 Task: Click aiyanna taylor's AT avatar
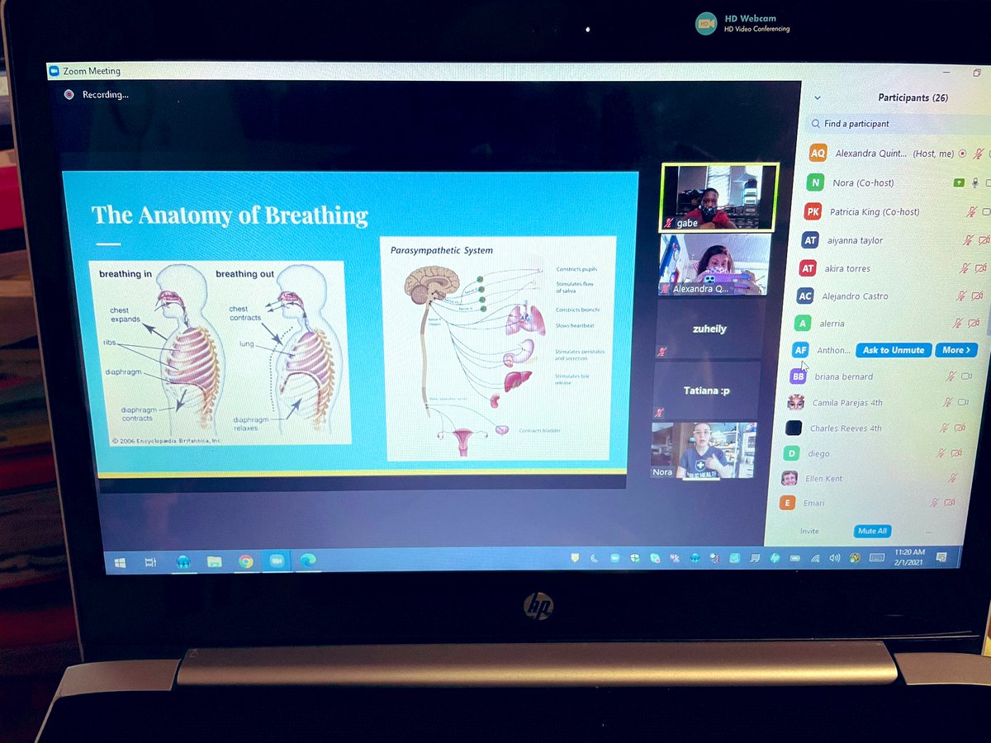click(x=809, y=240)
